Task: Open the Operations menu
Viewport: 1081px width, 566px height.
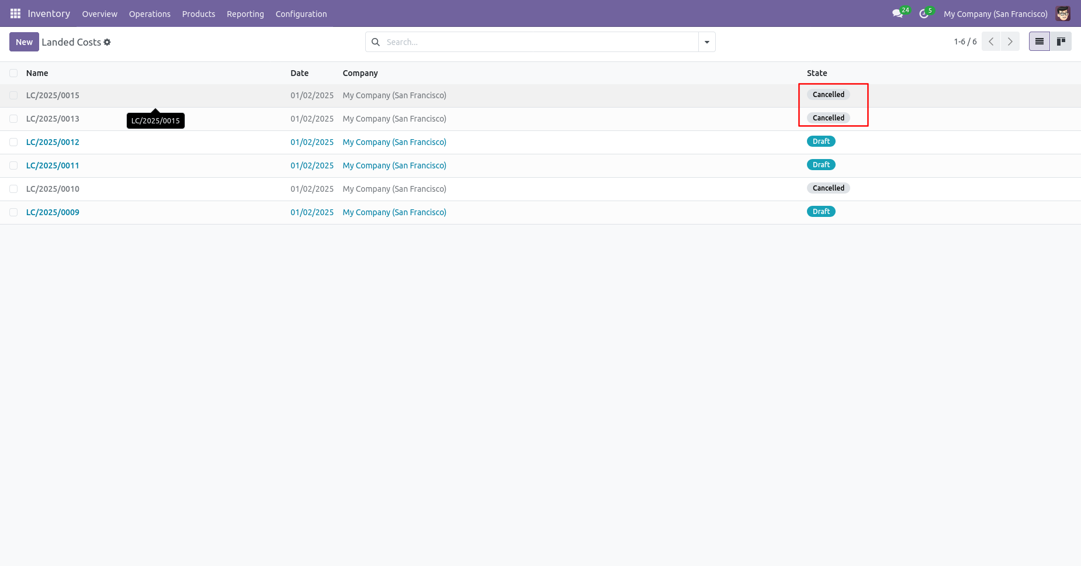Action: (x=150, y=14)
